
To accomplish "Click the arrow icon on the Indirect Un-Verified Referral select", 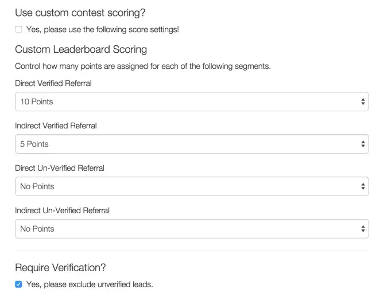I will (363, 229).
